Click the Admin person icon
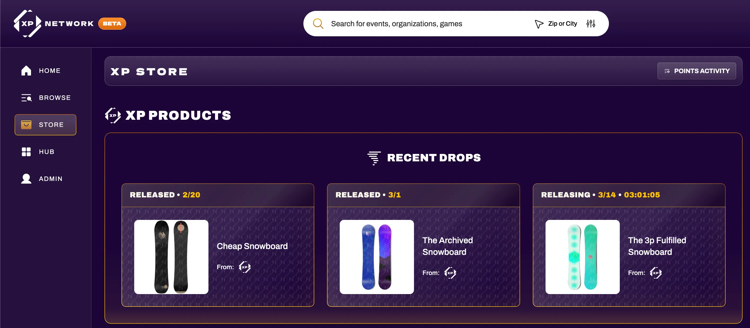The width and height of the screenshot is (750, 328). pos(26,179)
